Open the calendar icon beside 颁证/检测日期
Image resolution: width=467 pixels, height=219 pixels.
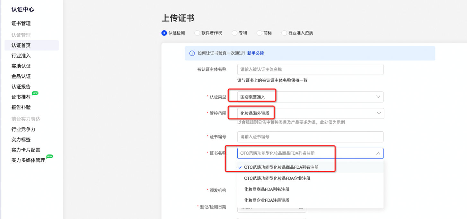(301, 207)
